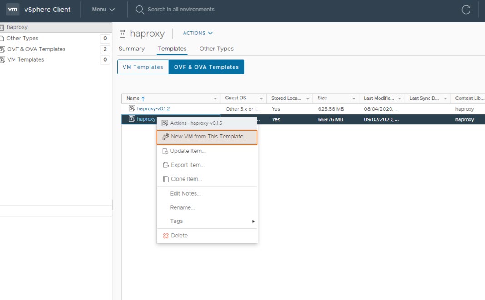The image size is (485, 300).
Task: Click the refresh icon in top bar
Action: tap(466, 10)
